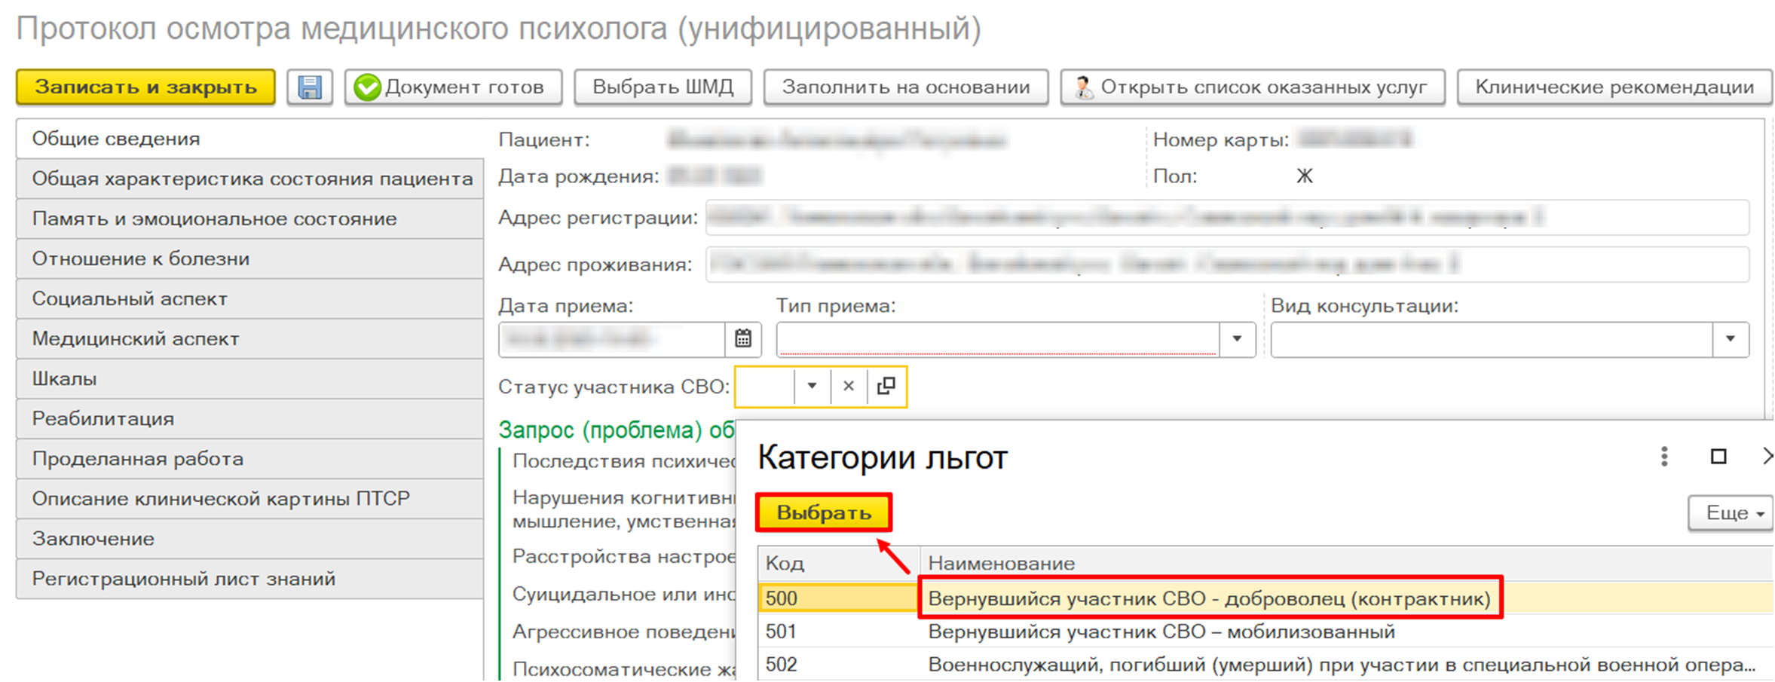Click into the Тип приема input field
Image resolution: width=1775 pixels, height=682 pixels.
pos(997,339)
